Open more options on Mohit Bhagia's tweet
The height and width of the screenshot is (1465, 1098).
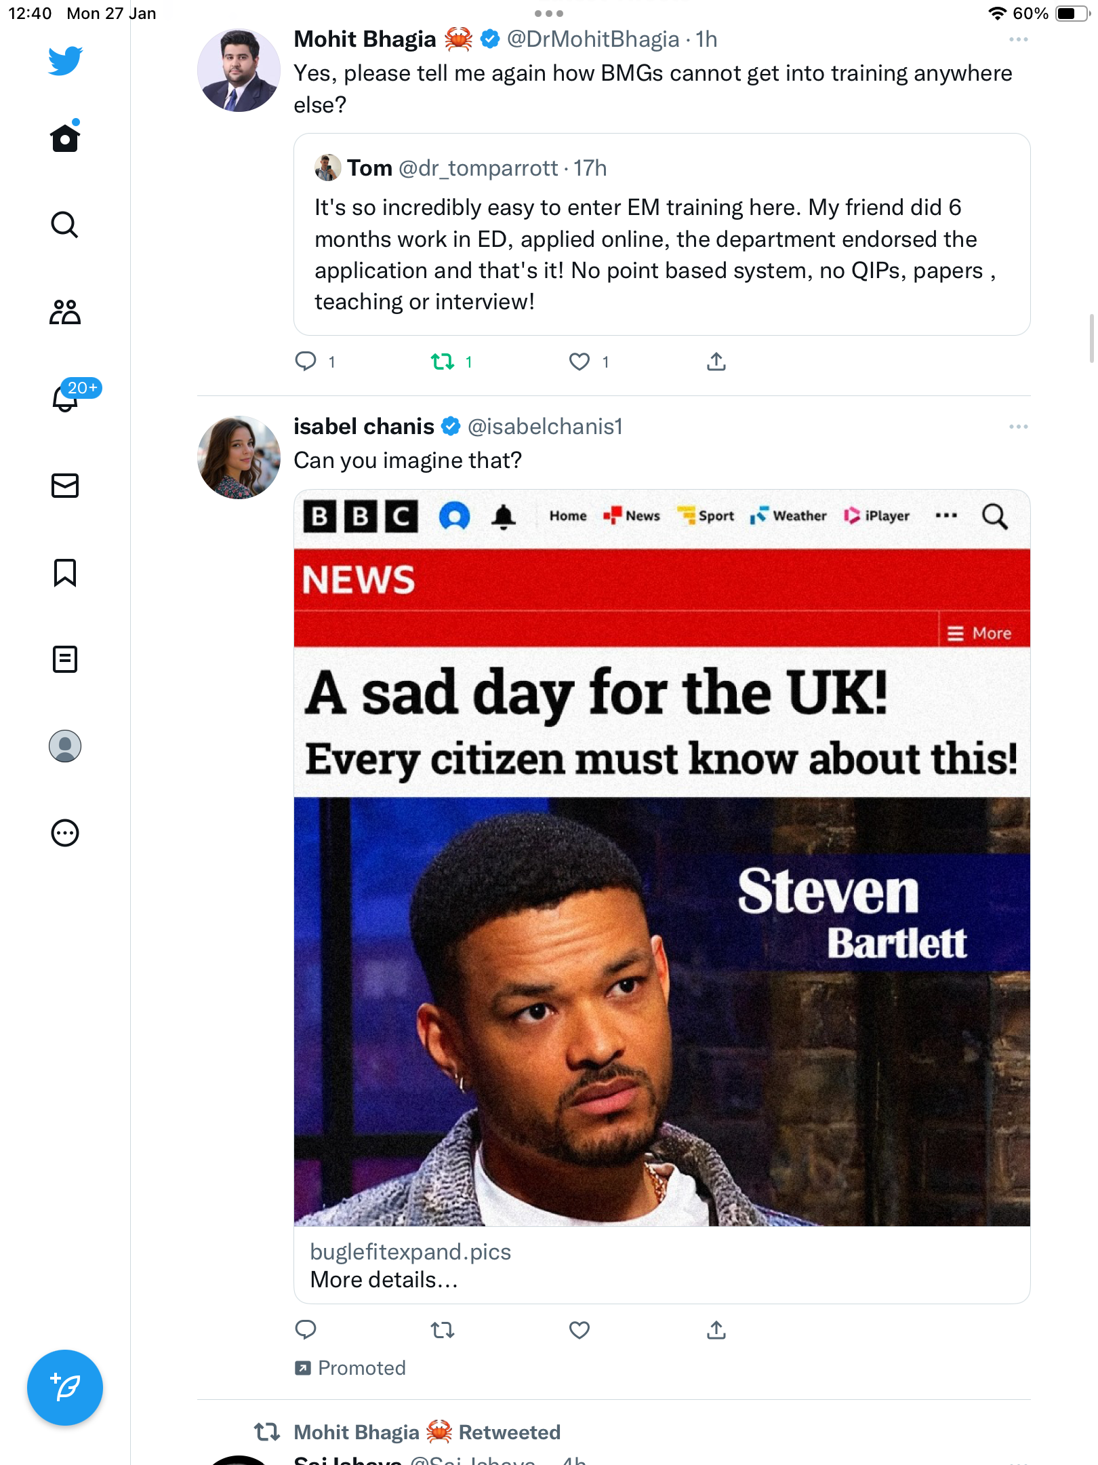click(x=1018, y=39)
